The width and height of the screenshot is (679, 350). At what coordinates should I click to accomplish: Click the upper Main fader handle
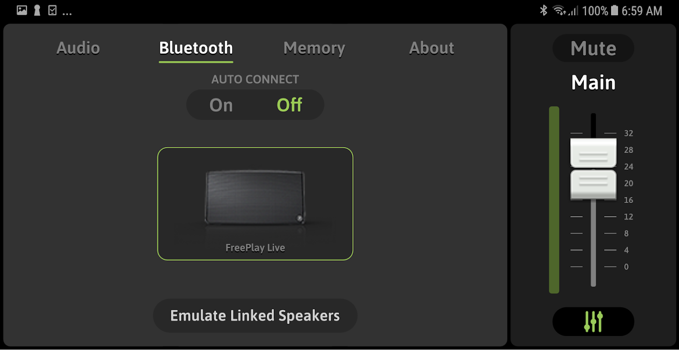point(593,153)
